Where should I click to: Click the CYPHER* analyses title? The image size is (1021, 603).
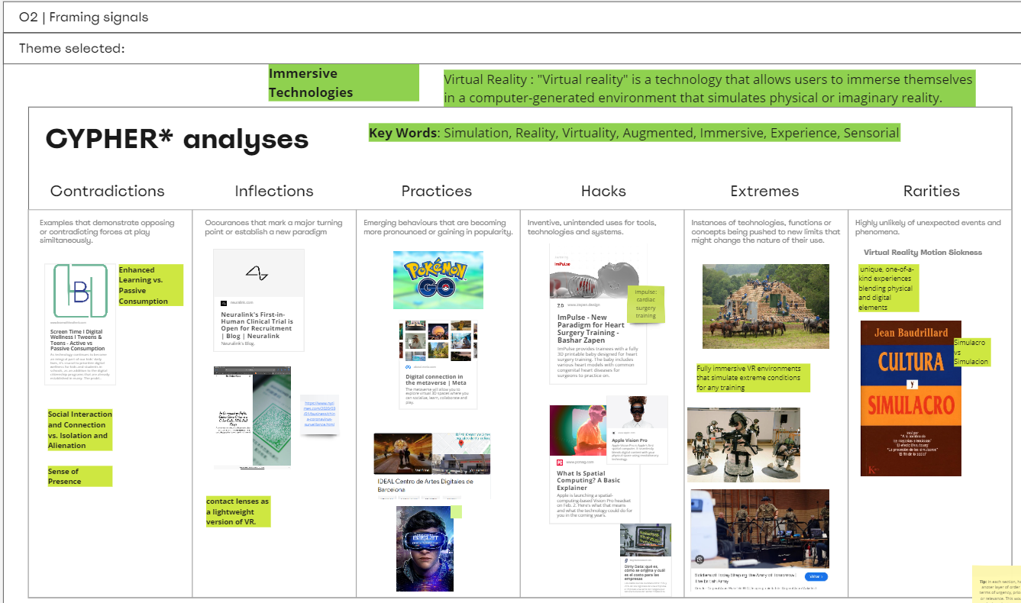[177, 139]
